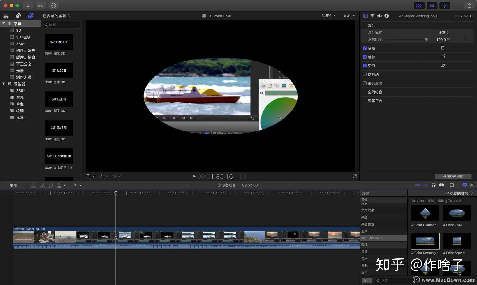This screenshot has width=477, height=285.
Task: Open the 混合模式 blend mode dropdown
Action: [443, 32]
